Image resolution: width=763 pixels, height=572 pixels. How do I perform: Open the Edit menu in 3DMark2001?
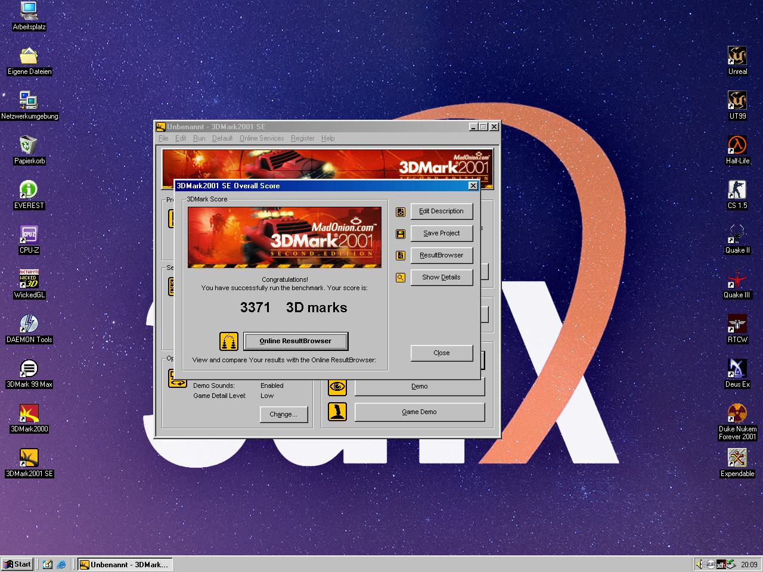click(181, 138)
